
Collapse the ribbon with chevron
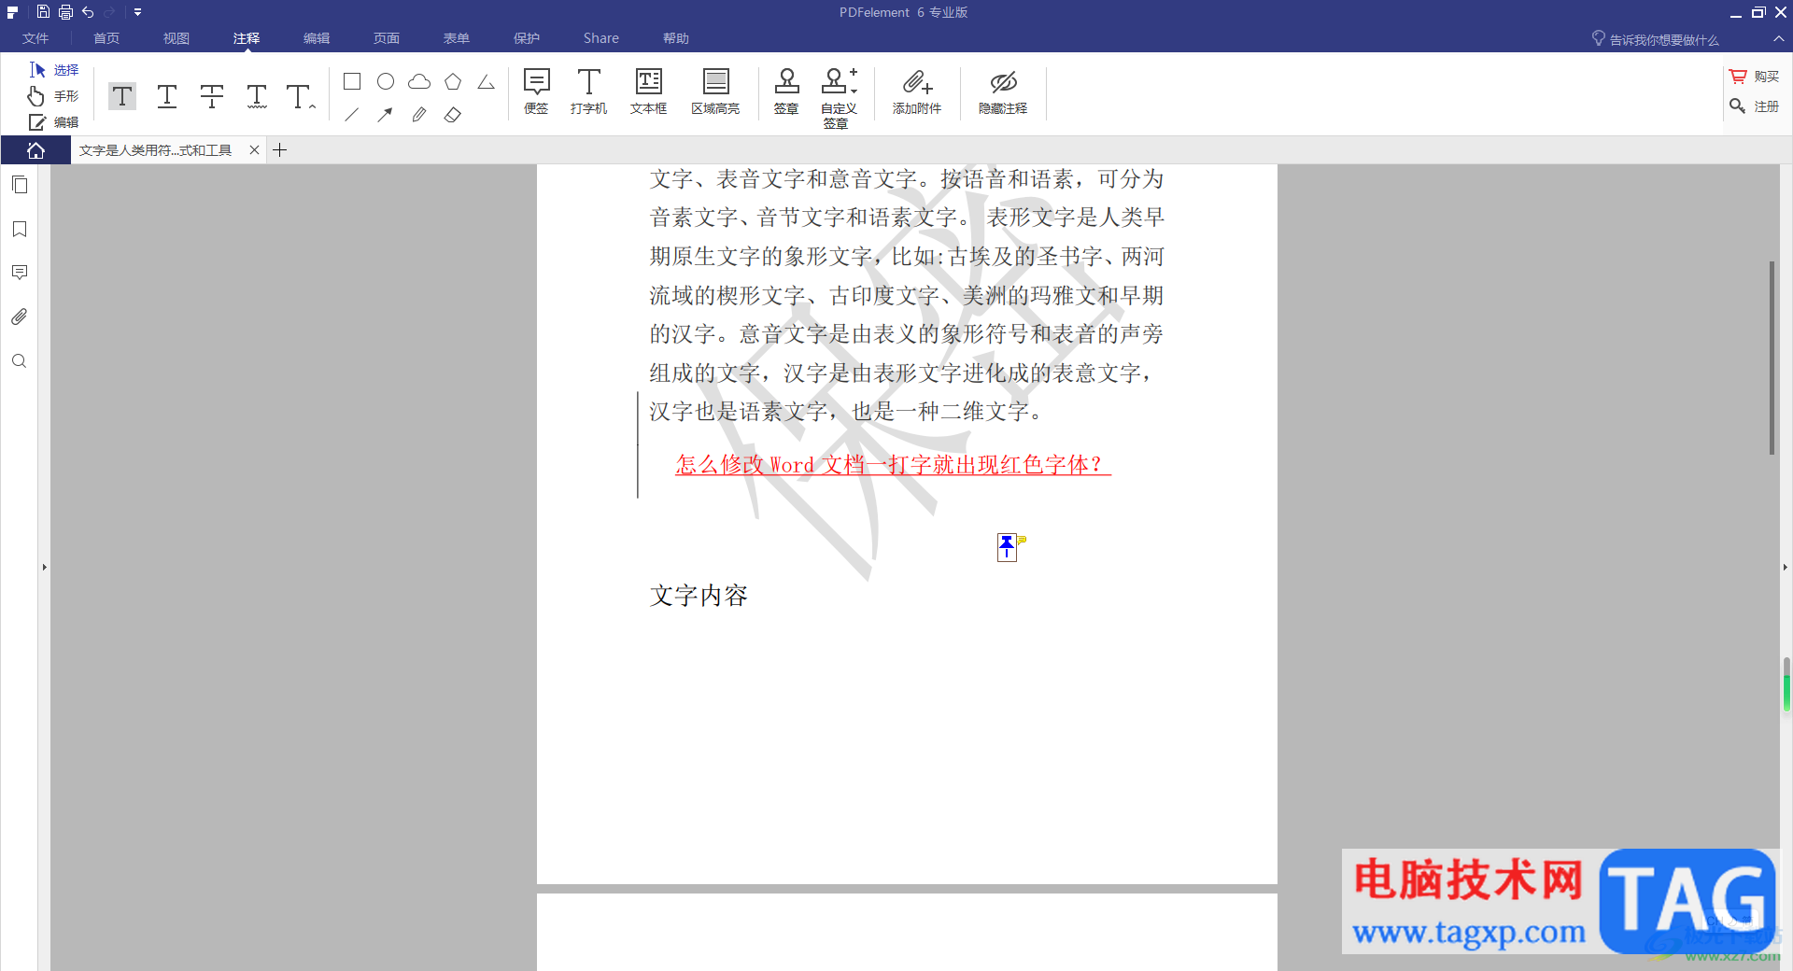click(x=1778, y=39)
